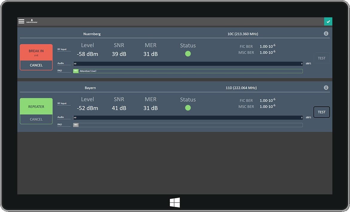Click the Bayern green Status indicator
This screenshot has width=350, height=212.
click(x=188, y=108)
